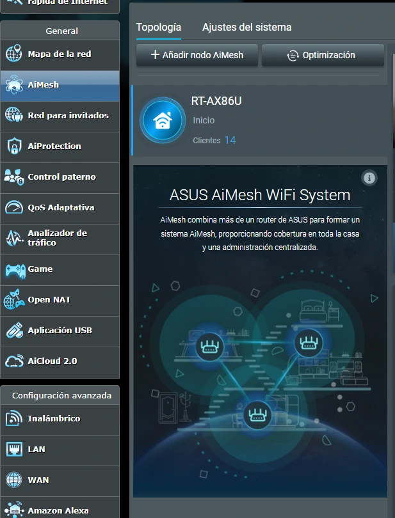Open Mapa de la red menu
Screen dimensions: 395x518
tap(60, 55)
